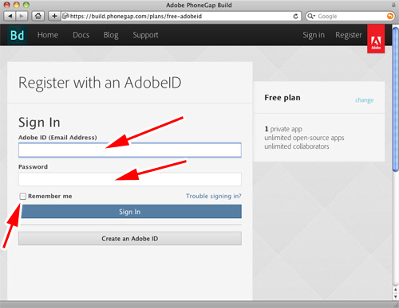Click the red Adobe logo badge
This screenshot has height=308, width=399.
(376, 39)
